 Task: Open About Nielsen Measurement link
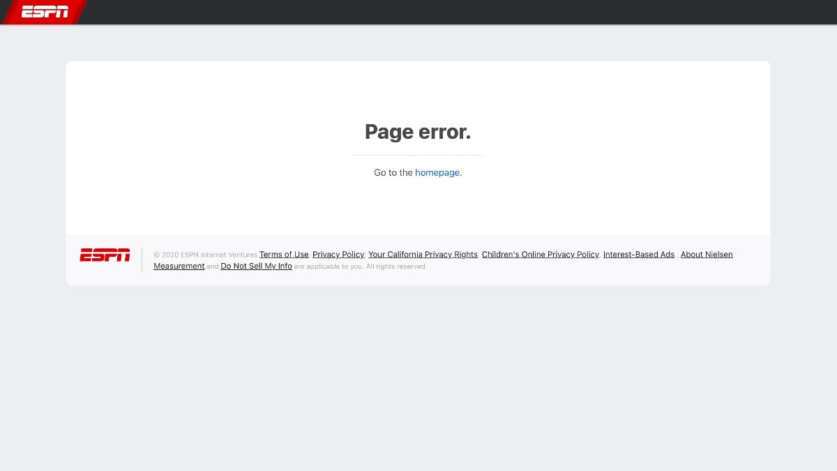[x=707, y=255]
